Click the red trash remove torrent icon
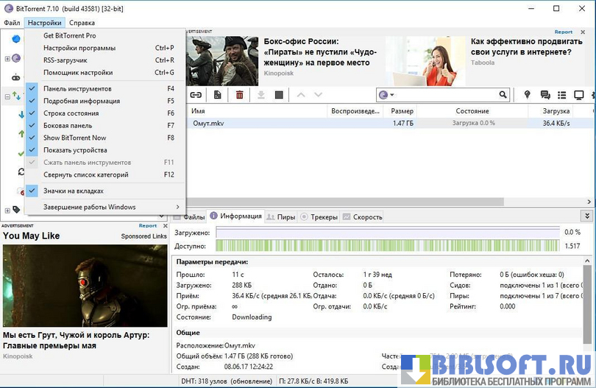The width and height of the screenshot is (596, 388). pyautogui.click(x=239, y=95)
